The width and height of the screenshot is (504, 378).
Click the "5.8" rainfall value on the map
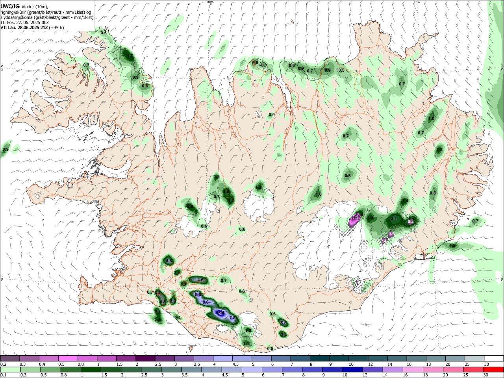283,323
